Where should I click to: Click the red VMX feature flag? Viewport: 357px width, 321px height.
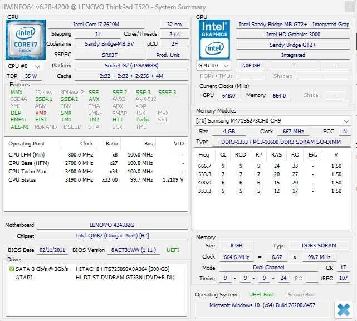click(41, 113)
